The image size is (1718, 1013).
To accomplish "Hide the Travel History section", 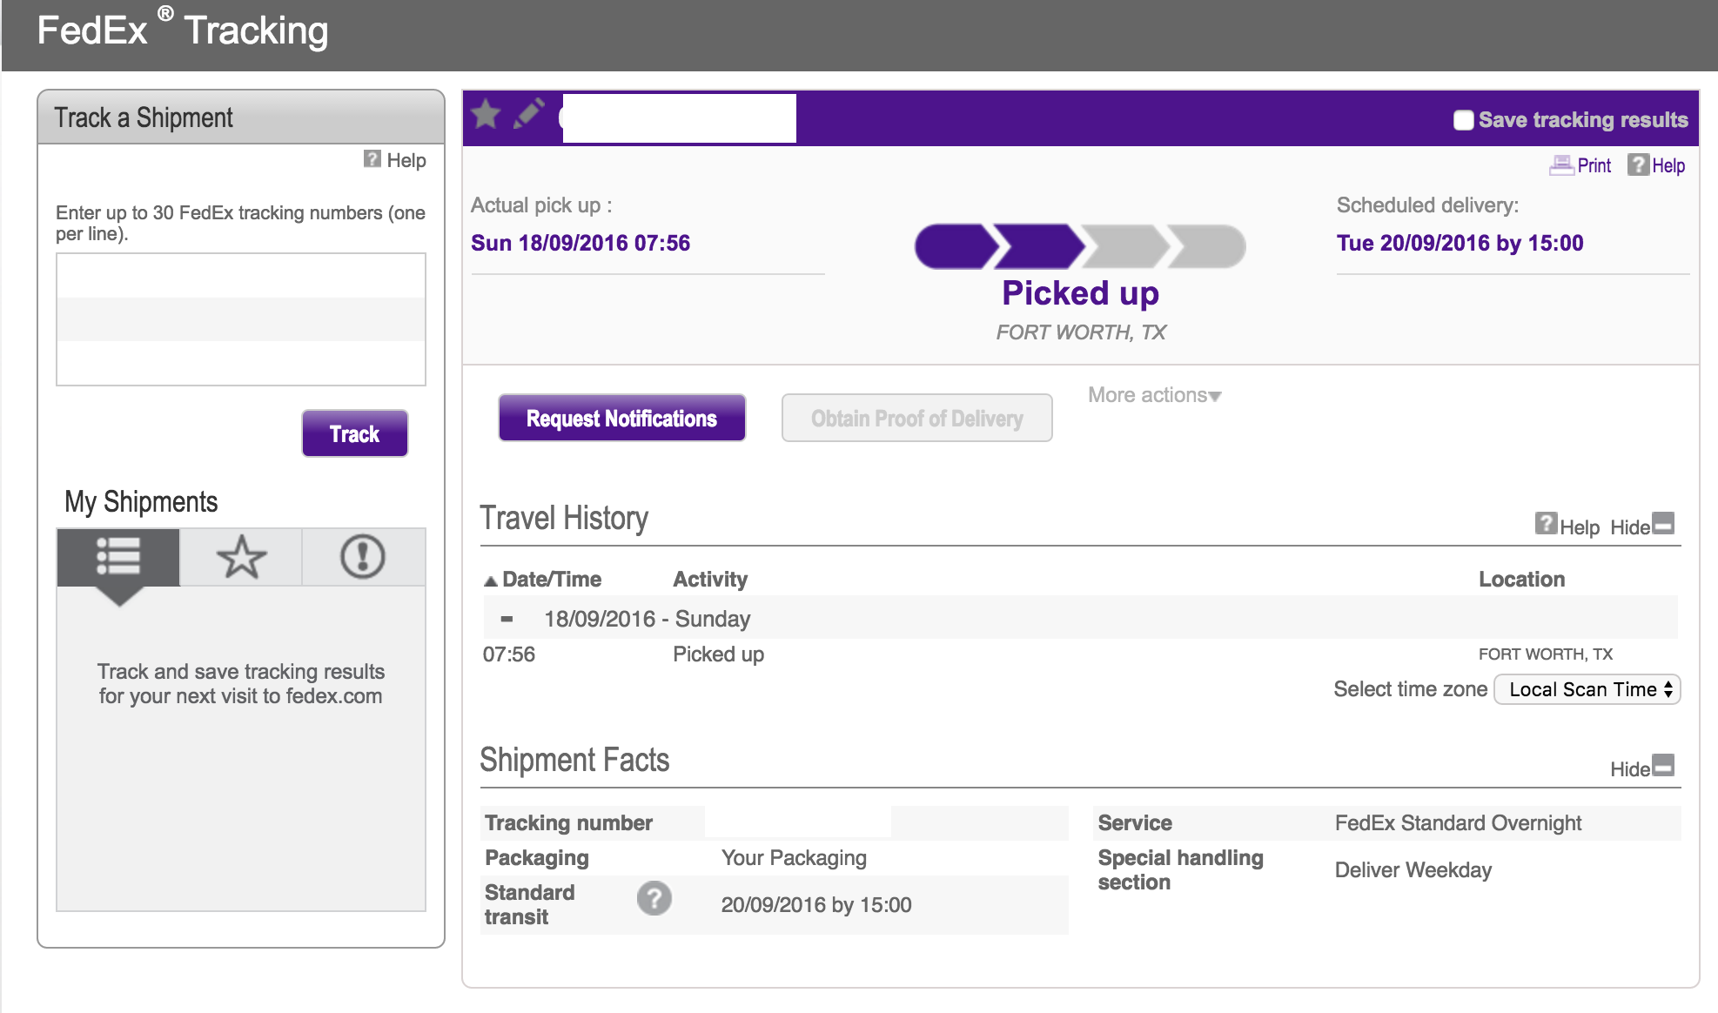I will [1641, 526].
